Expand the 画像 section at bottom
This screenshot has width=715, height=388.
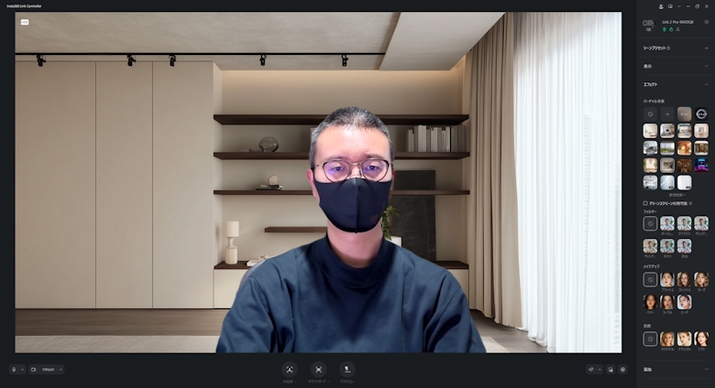[x=706, y=369]
